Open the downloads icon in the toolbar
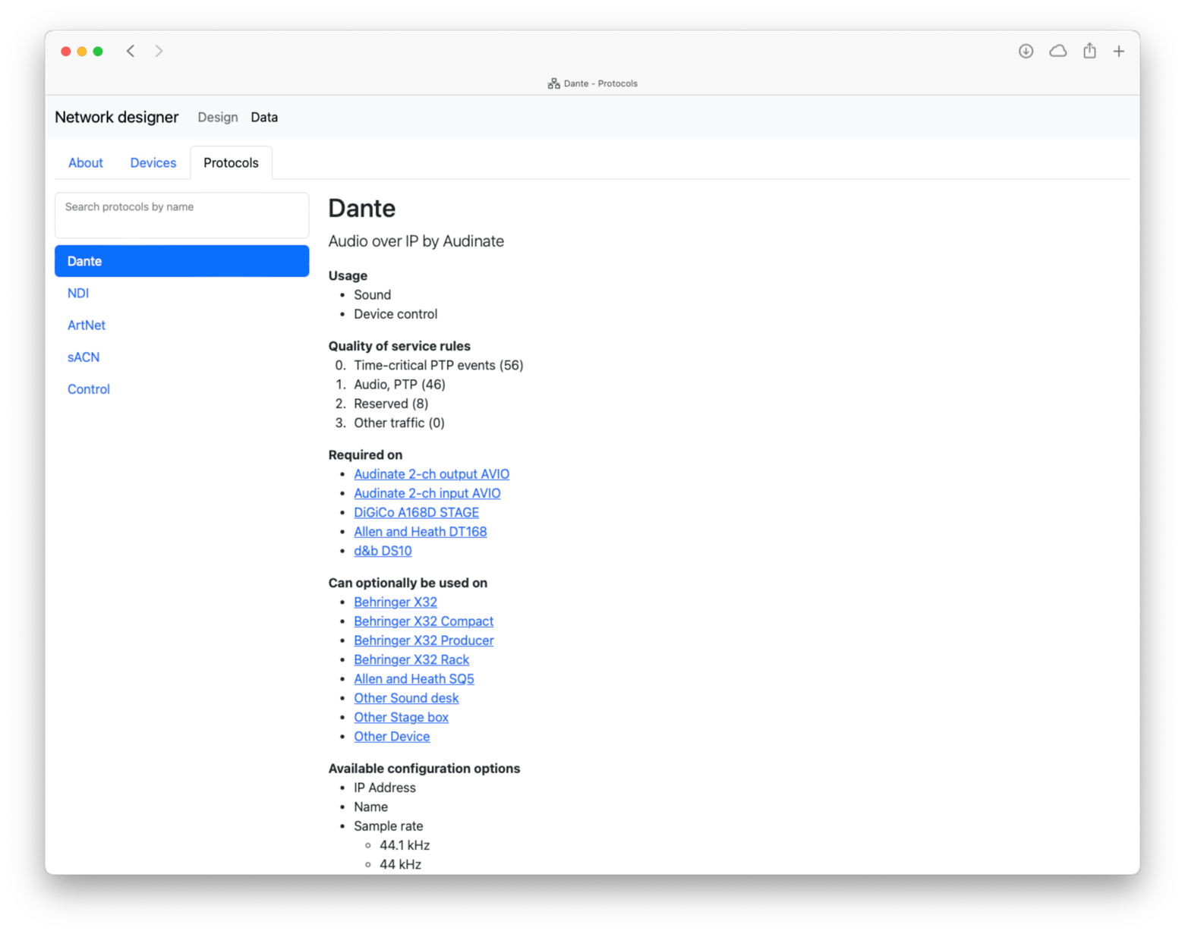 1026,51
